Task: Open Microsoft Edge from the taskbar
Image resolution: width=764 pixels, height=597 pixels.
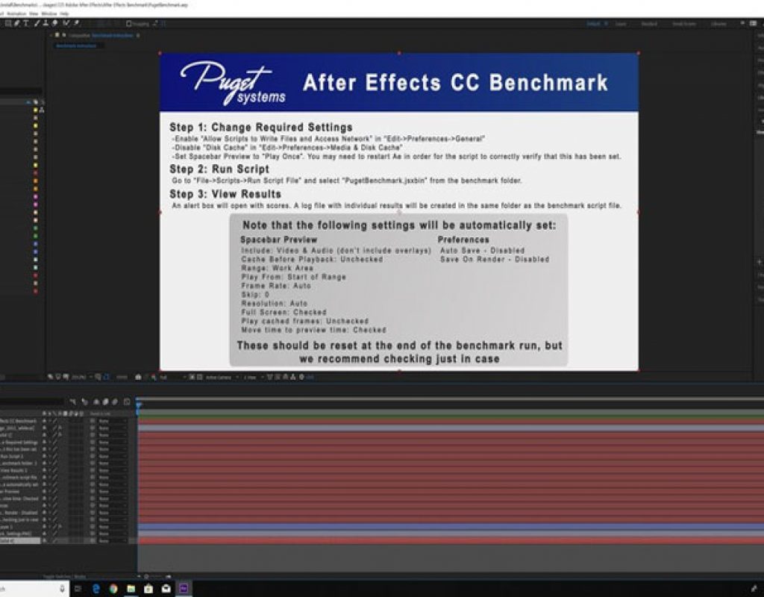Action: click(x=95, y=588)
